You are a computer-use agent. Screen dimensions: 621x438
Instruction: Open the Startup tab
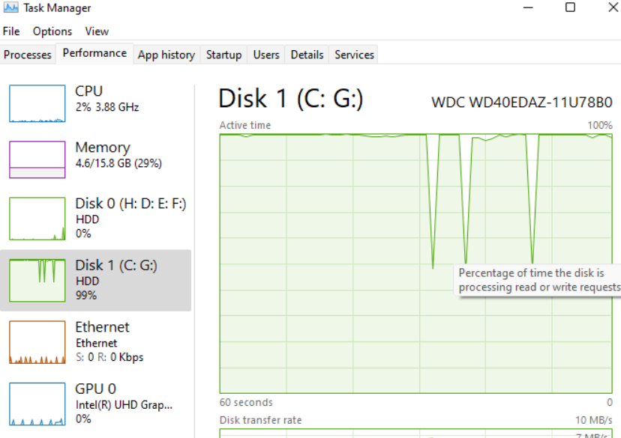(223, 54)
